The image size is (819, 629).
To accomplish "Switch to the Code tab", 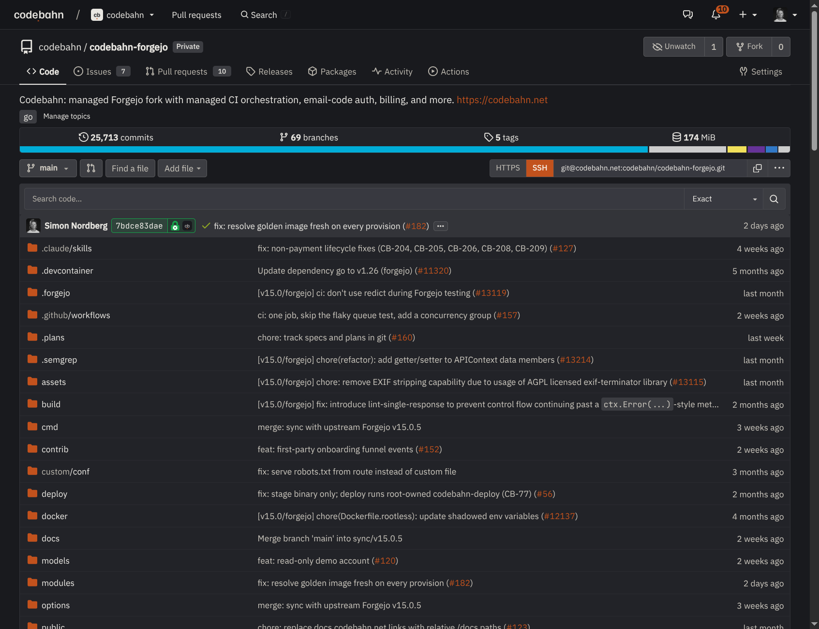I will click(43, 72).
